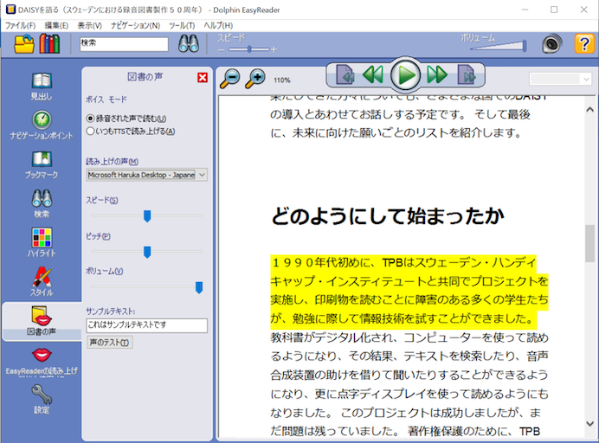Jump to the previous section

tap(345, 74)
